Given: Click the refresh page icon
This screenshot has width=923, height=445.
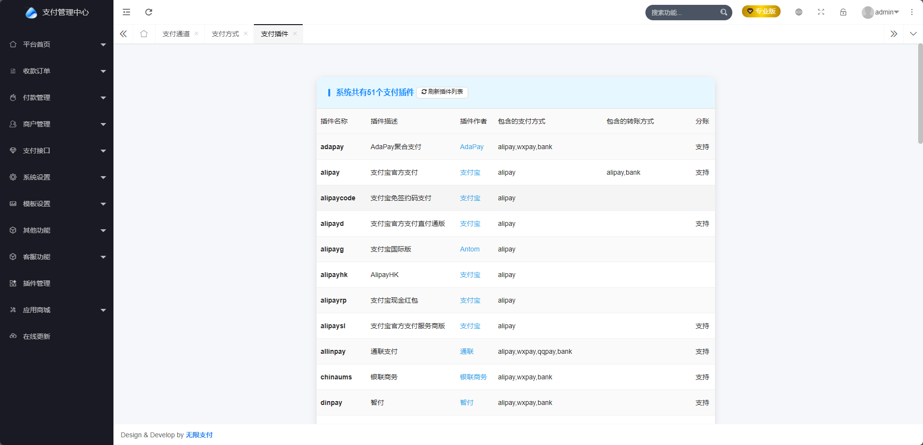Looking at the screenshot, I should pos(149,12).
